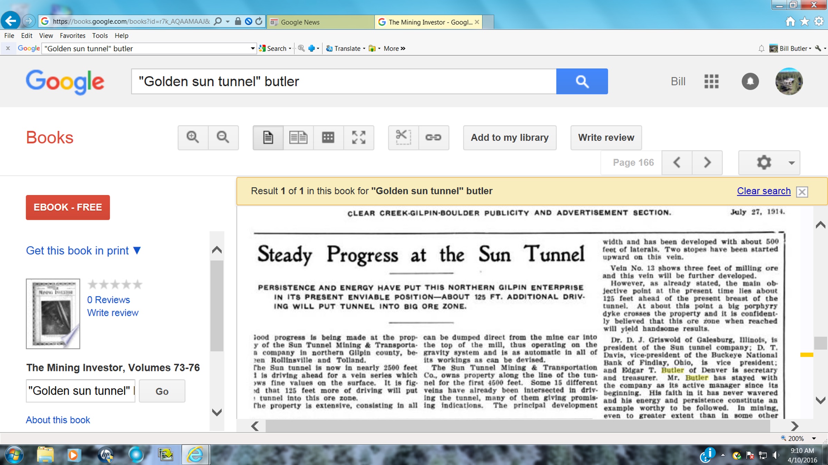Expand Get this book in print
828x465 pixels.
83,250
